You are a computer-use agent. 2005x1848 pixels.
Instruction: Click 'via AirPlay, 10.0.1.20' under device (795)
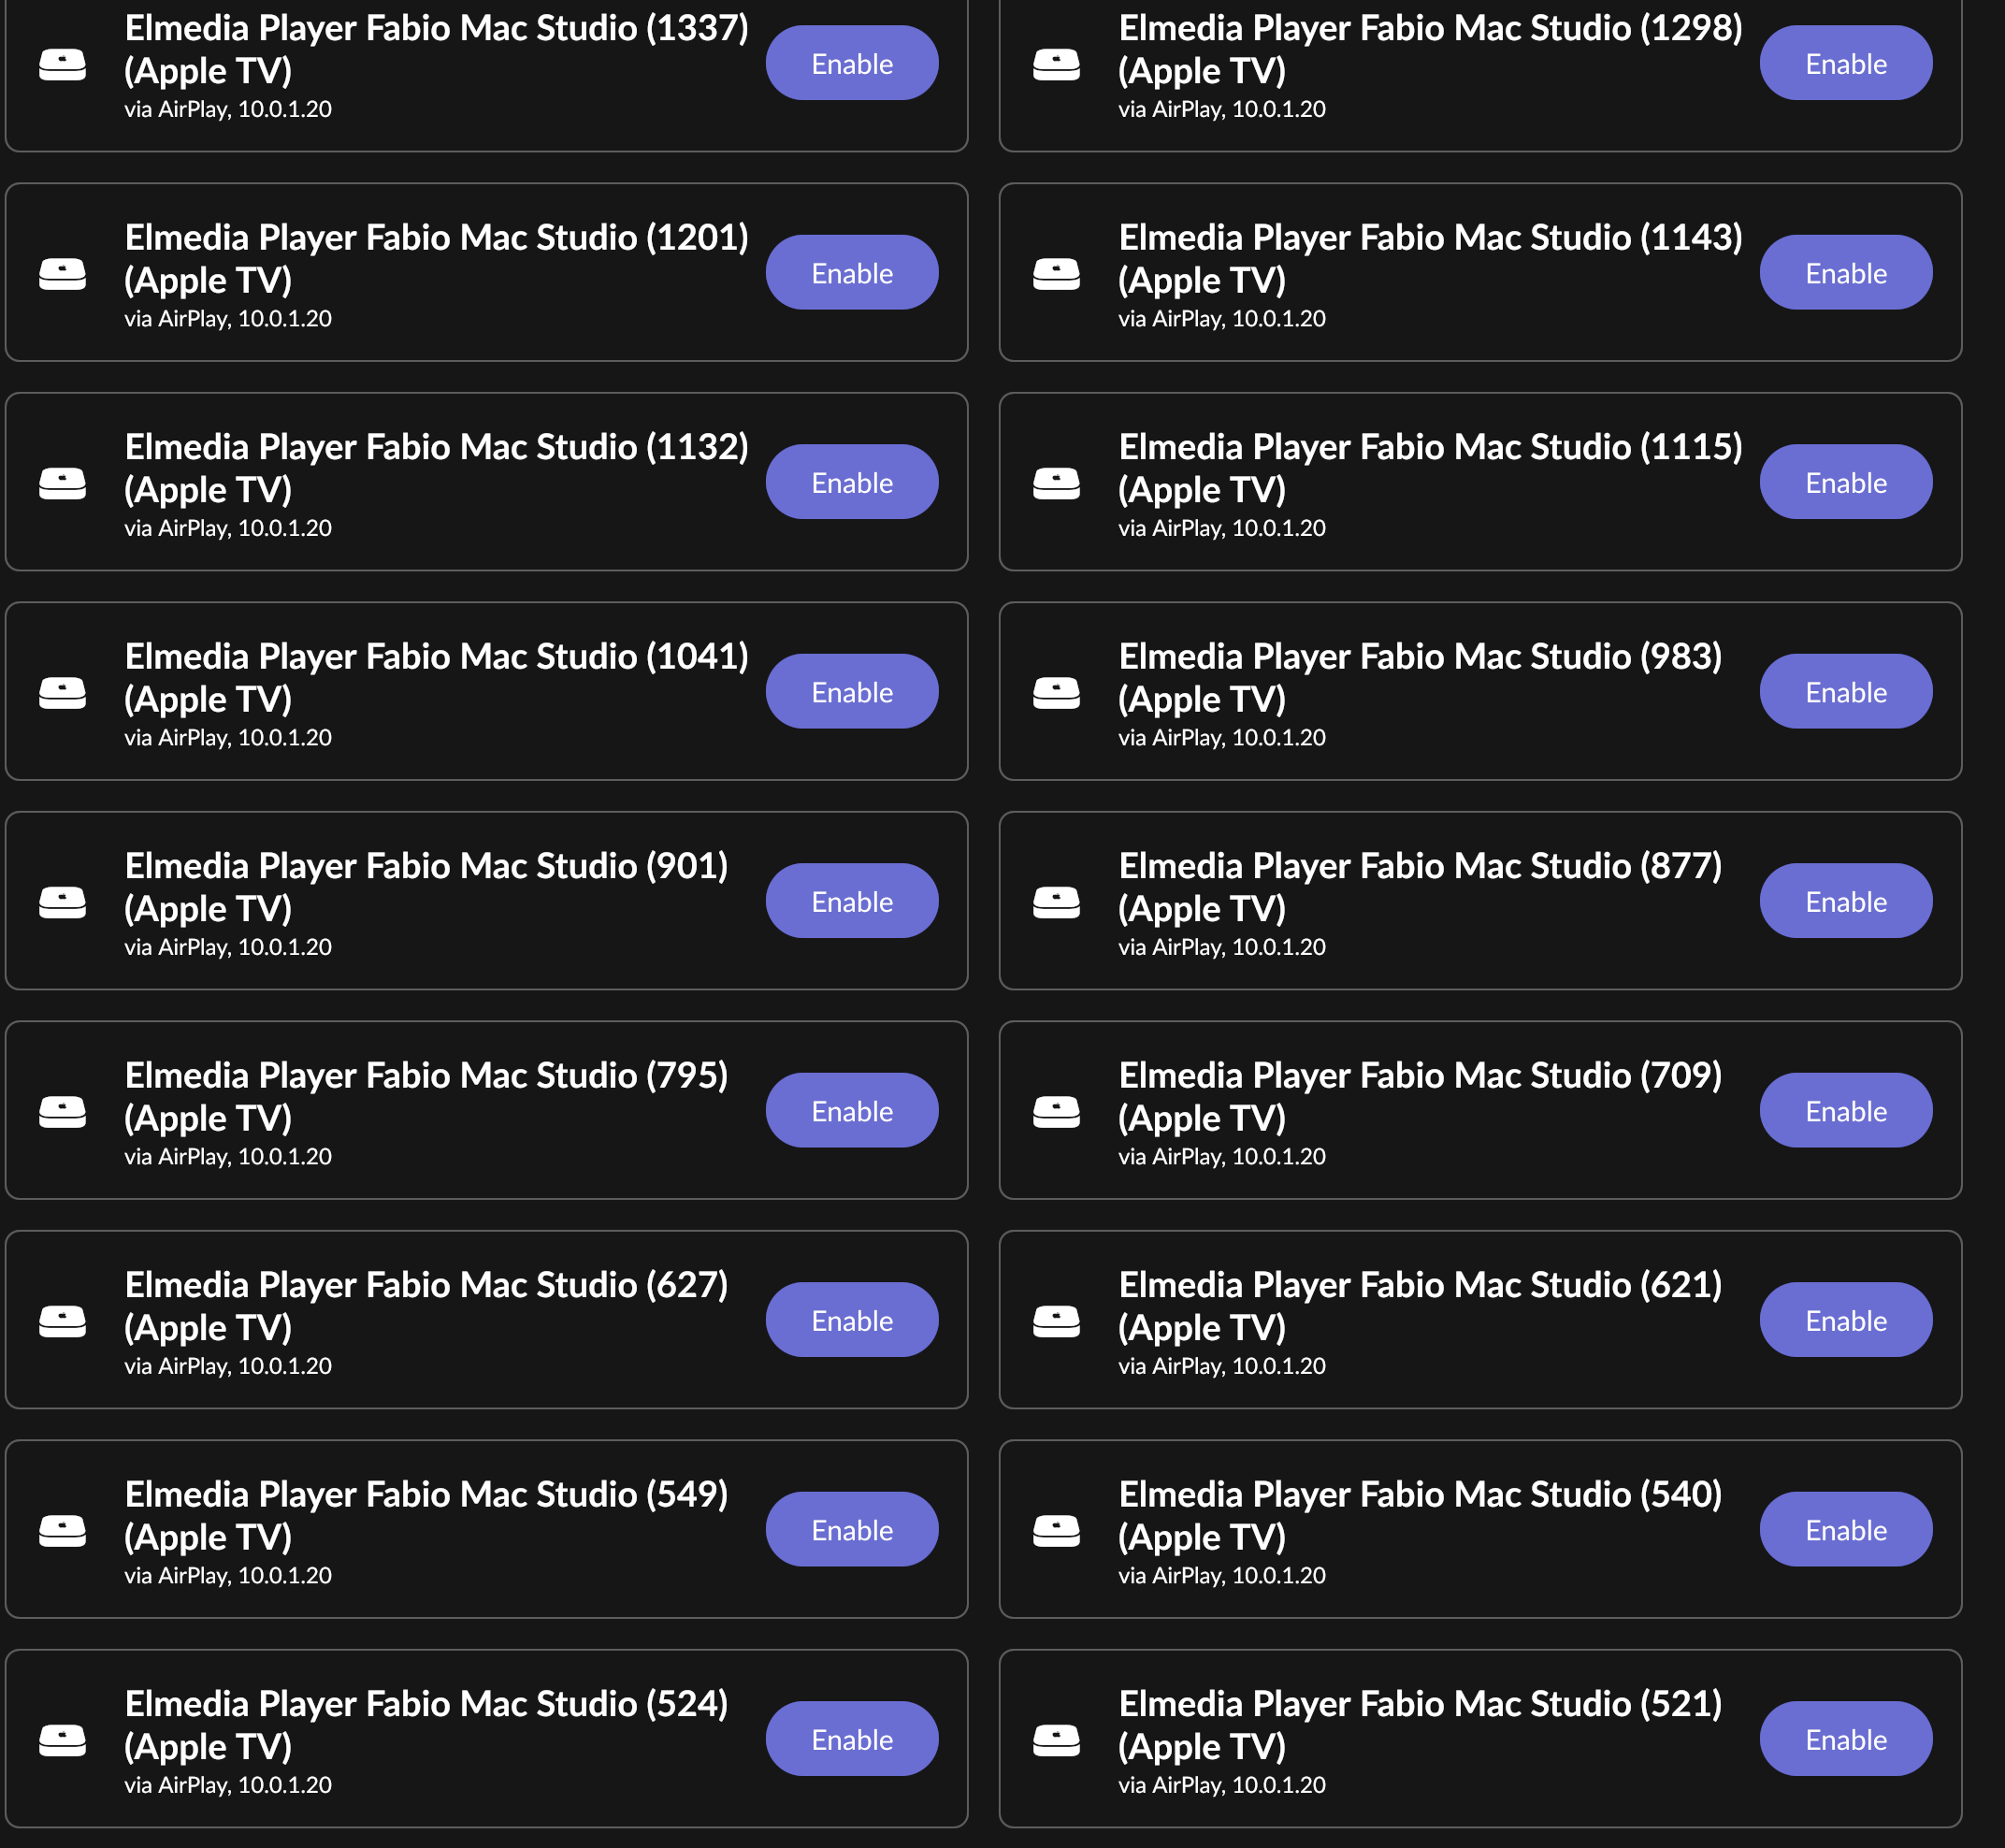(x=228, y=1157)
